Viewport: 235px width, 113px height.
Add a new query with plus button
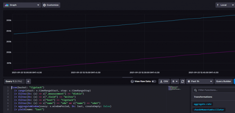tap(28, 81)
